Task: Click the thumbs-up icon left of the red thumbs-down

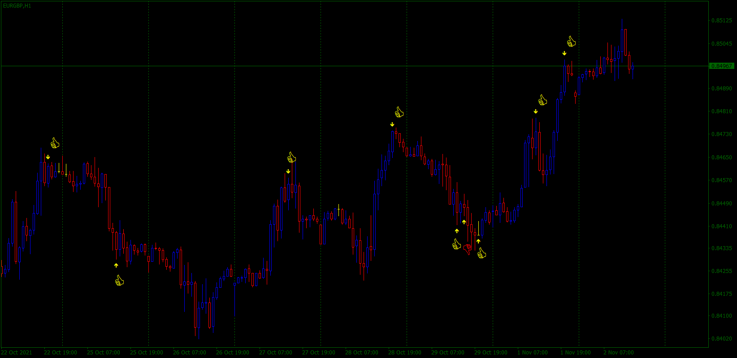Action: point(456,244)
